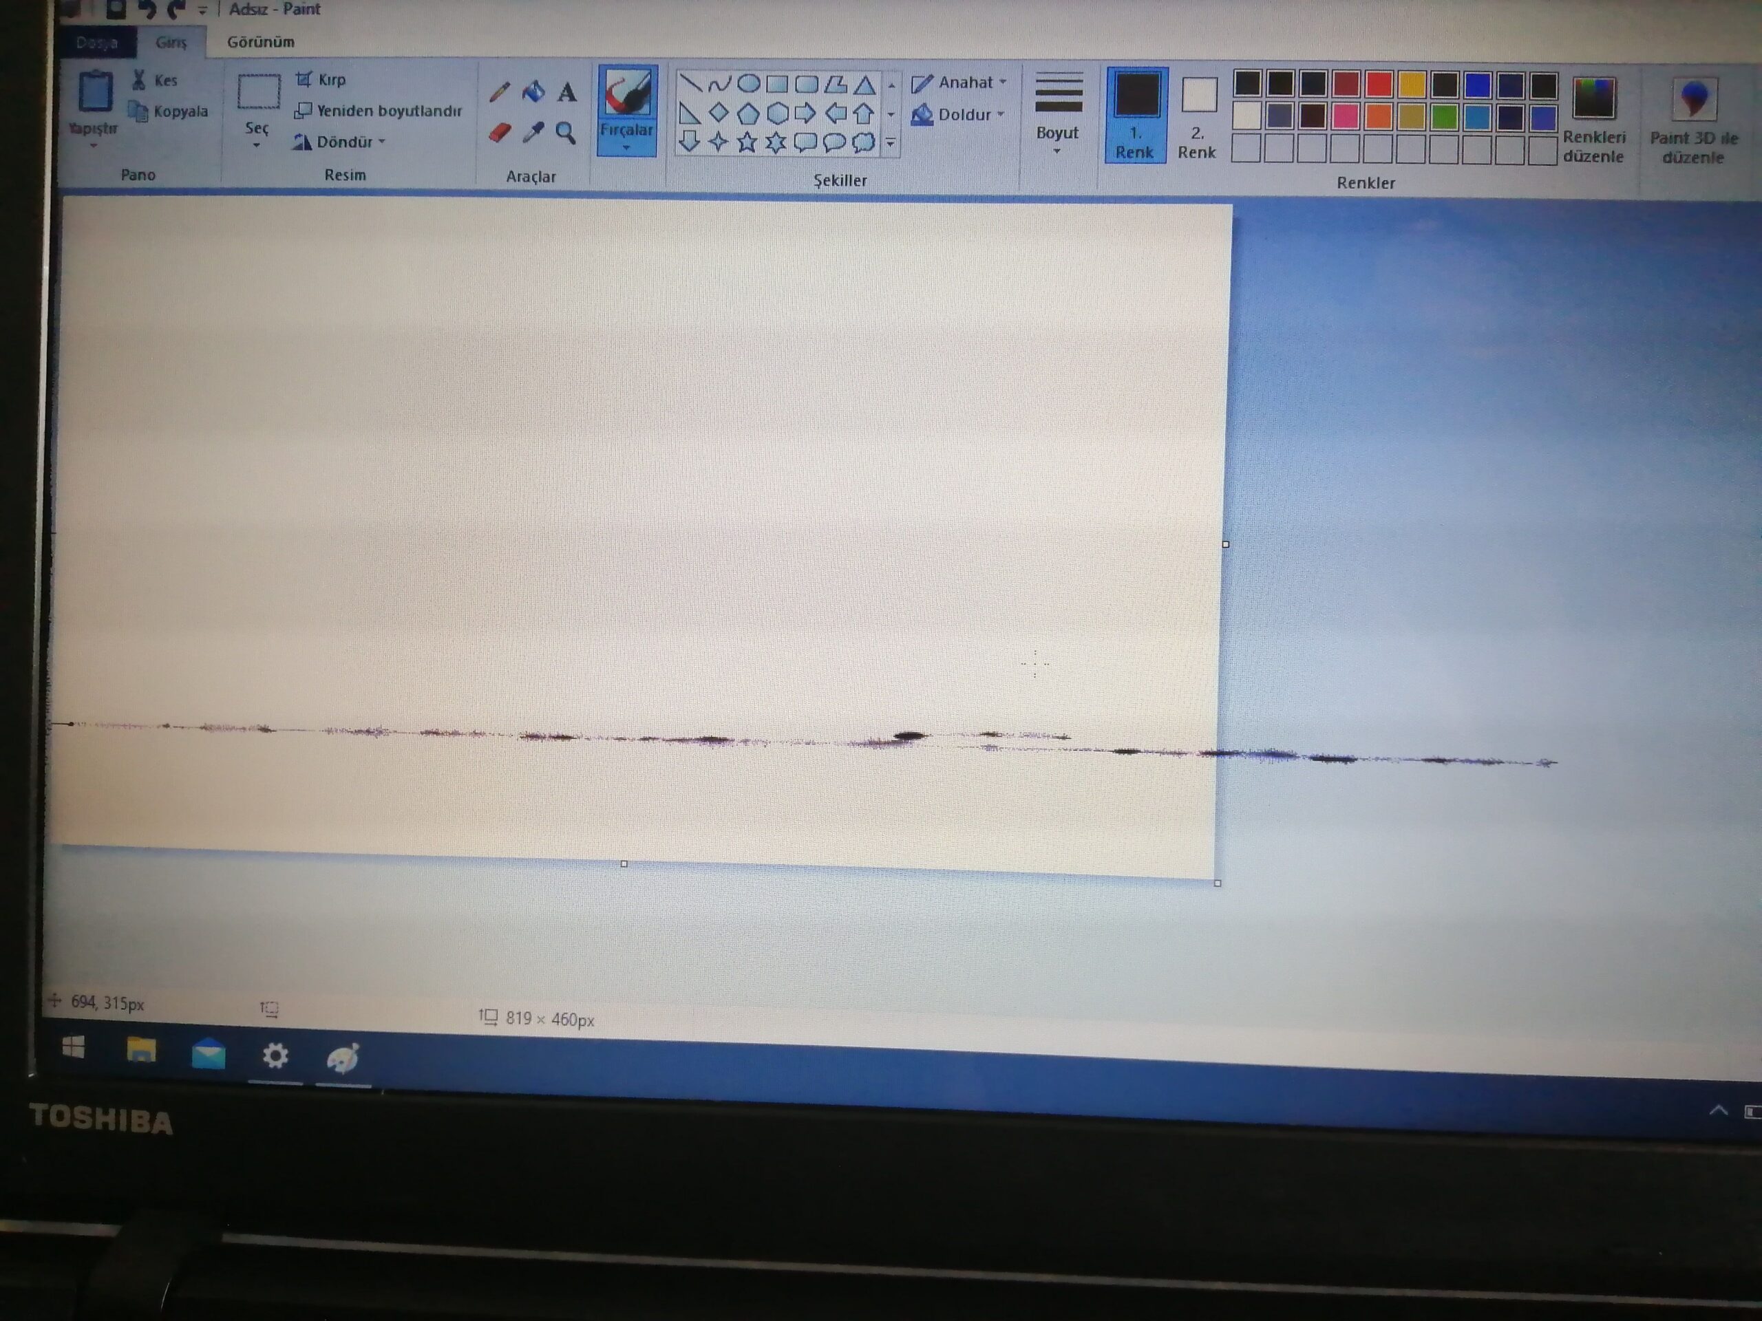This screenshot has height=1321, width=1762.
Task: Click the Kes cut button
Action: pyautogui.click(x=155, y=80)
